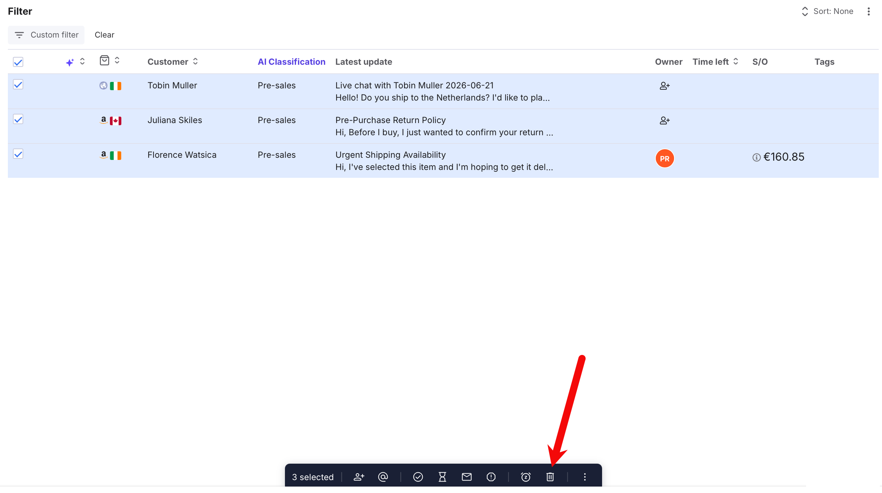
Task: Click the Amazon icon on Juliana Skiles row
Action: [x=103, y=120]
